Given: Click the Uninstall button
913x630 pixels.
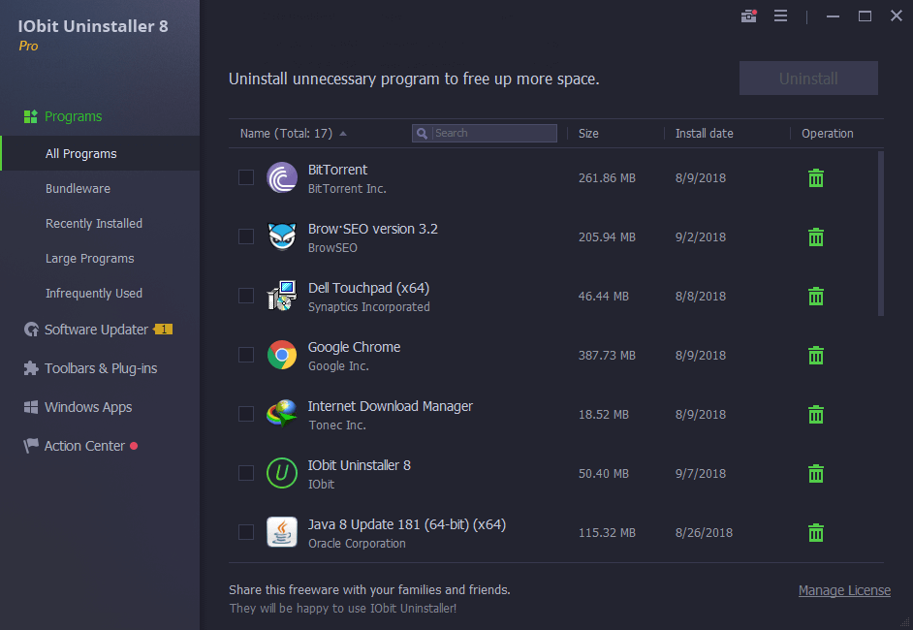Looking at the screenshot, I should point(808,78).
